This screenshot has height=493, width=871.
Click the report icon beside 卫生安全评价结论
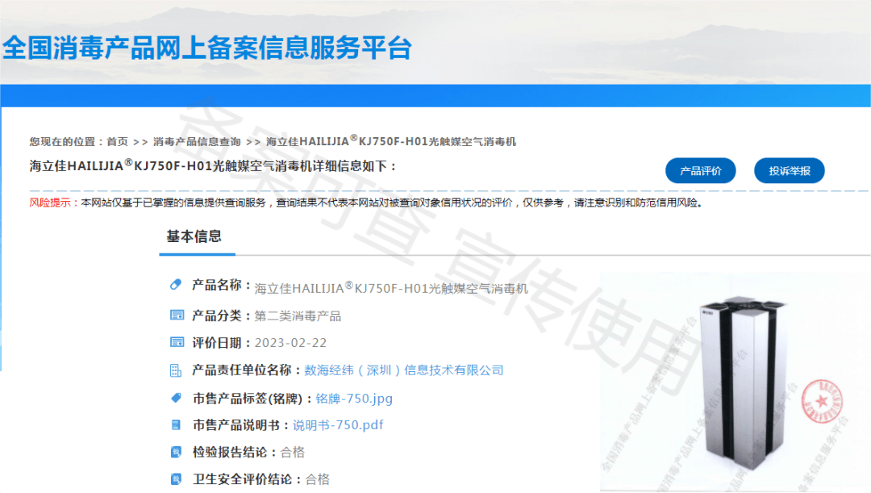pyautogui.click(x=176, y=478)
